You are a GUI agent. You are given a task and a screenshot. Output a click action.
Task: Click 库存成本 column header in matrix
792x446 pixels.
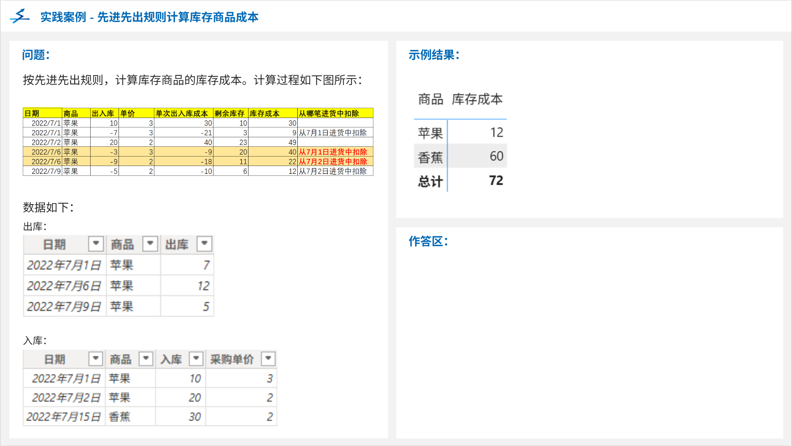tap(477, 99)
